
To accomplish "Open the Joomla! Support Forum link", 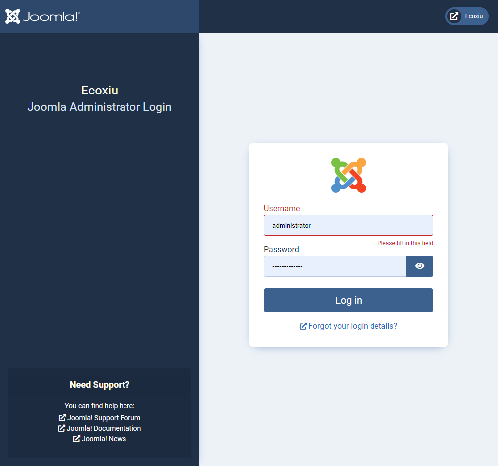I will [104, 418].
